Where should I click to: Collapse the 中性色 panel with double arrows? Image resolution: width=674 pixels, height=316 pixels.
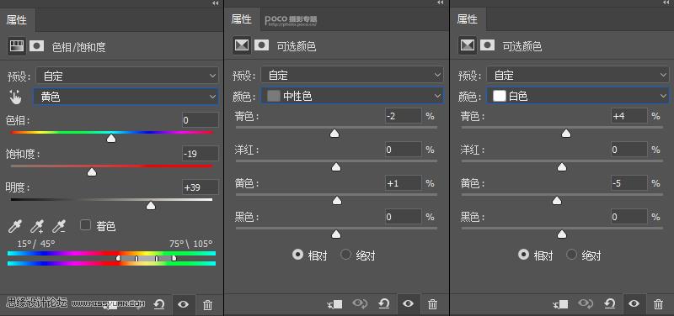[440, 3]
